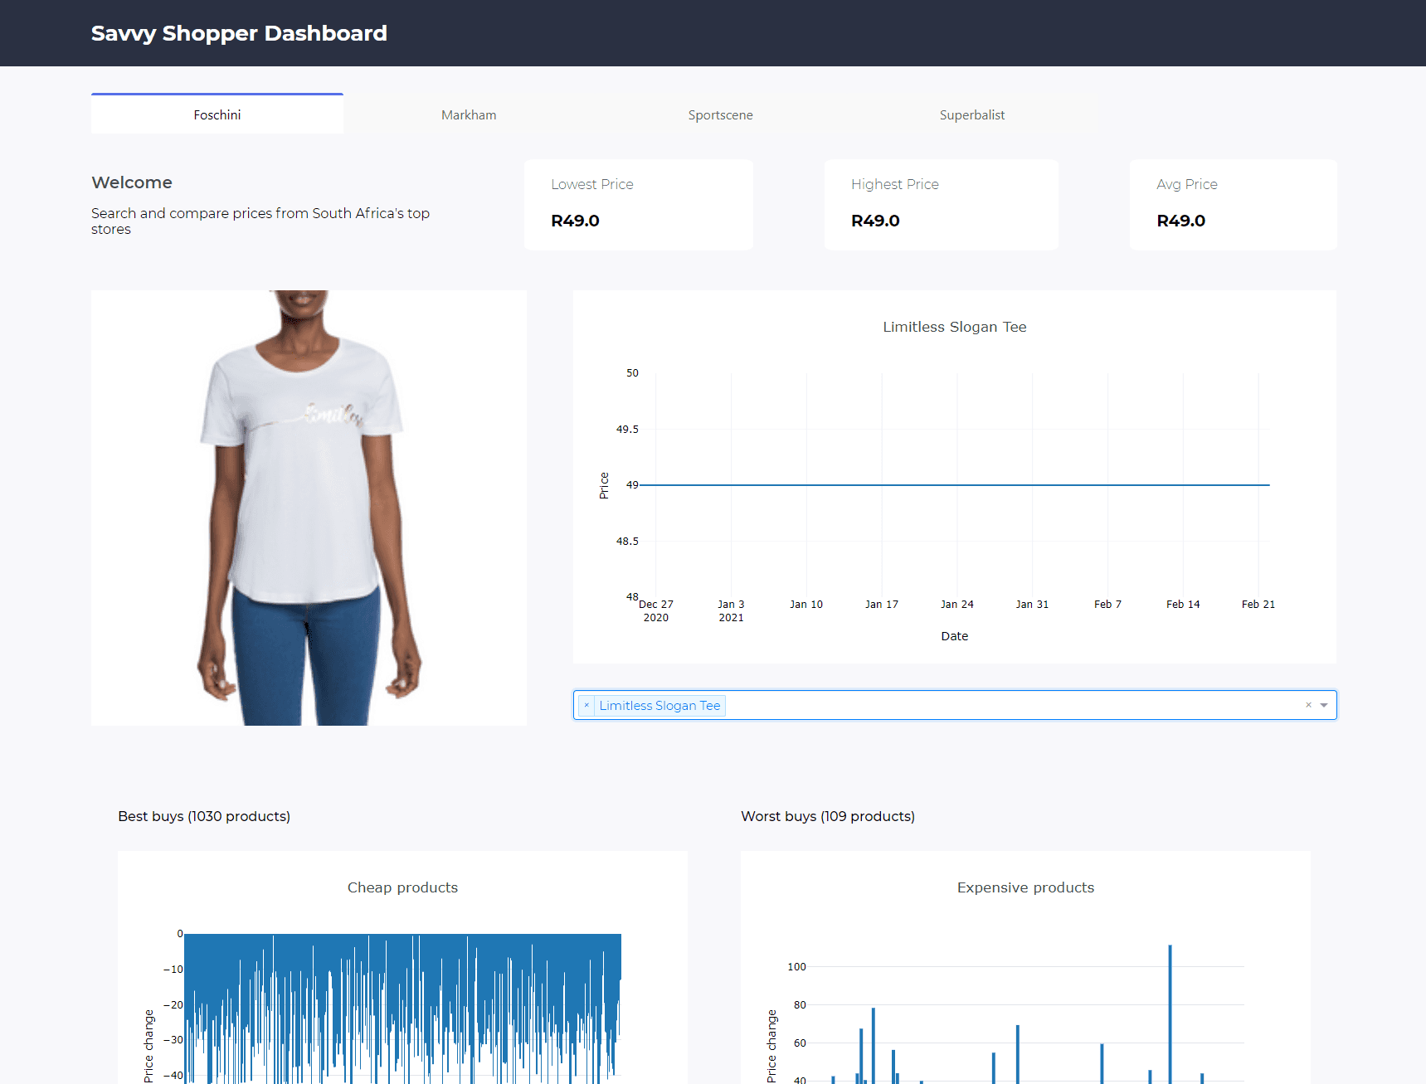The image size is (1426, 1084).
Task: Click the Lowest Price stat card
Action: tap(638, 204)
